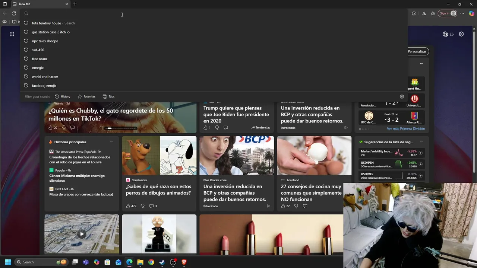Filter search suggestions by Favorites
This screenshot has height=268, width=477.
click(86, 96)
